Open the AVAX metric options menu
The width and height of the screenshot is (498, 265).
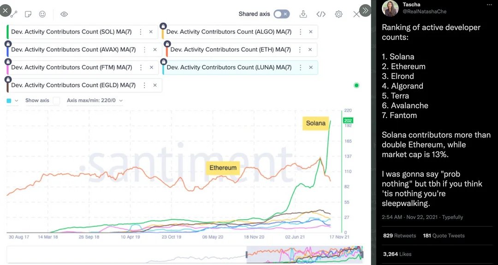pos(144,49)
